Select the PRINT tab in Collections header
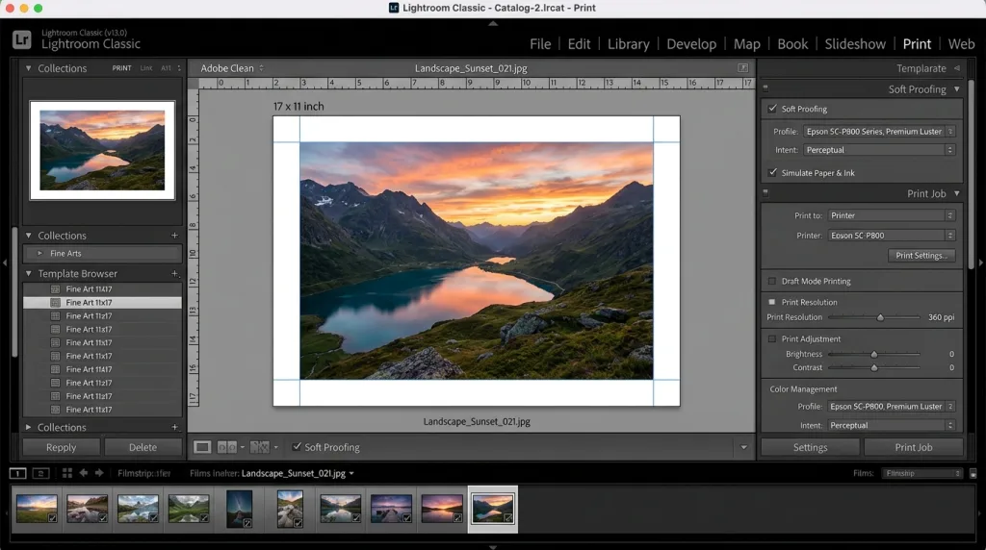 click(x=122, y=68)
